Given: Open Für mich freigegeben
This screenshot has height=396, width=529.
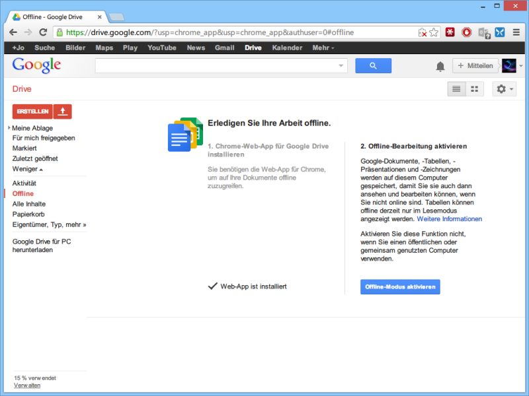Looking at the screenshot, I should point(44,138).
